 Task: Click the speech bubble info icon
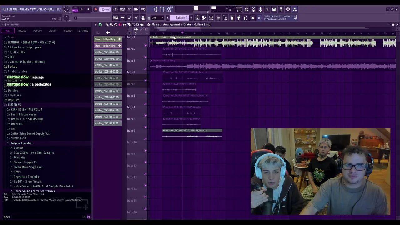click(288, 9)
